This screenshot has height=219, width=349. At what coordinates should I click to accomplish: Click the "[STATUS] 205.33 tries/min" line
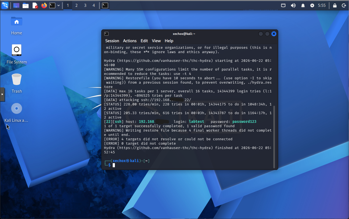coord(188,115)
